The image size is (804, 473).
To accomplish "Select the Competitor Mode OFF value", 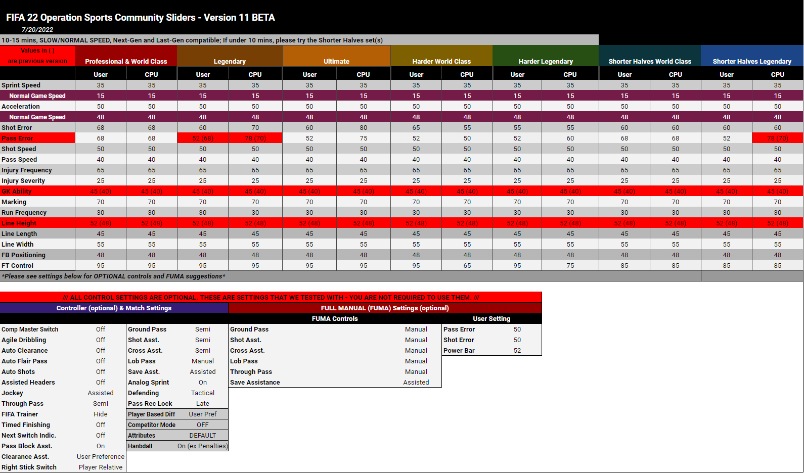I will click(x=203, y=425).
